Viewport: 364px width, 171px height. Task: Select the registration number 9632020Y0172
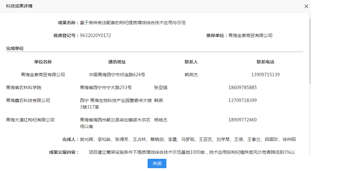[95, 35]
